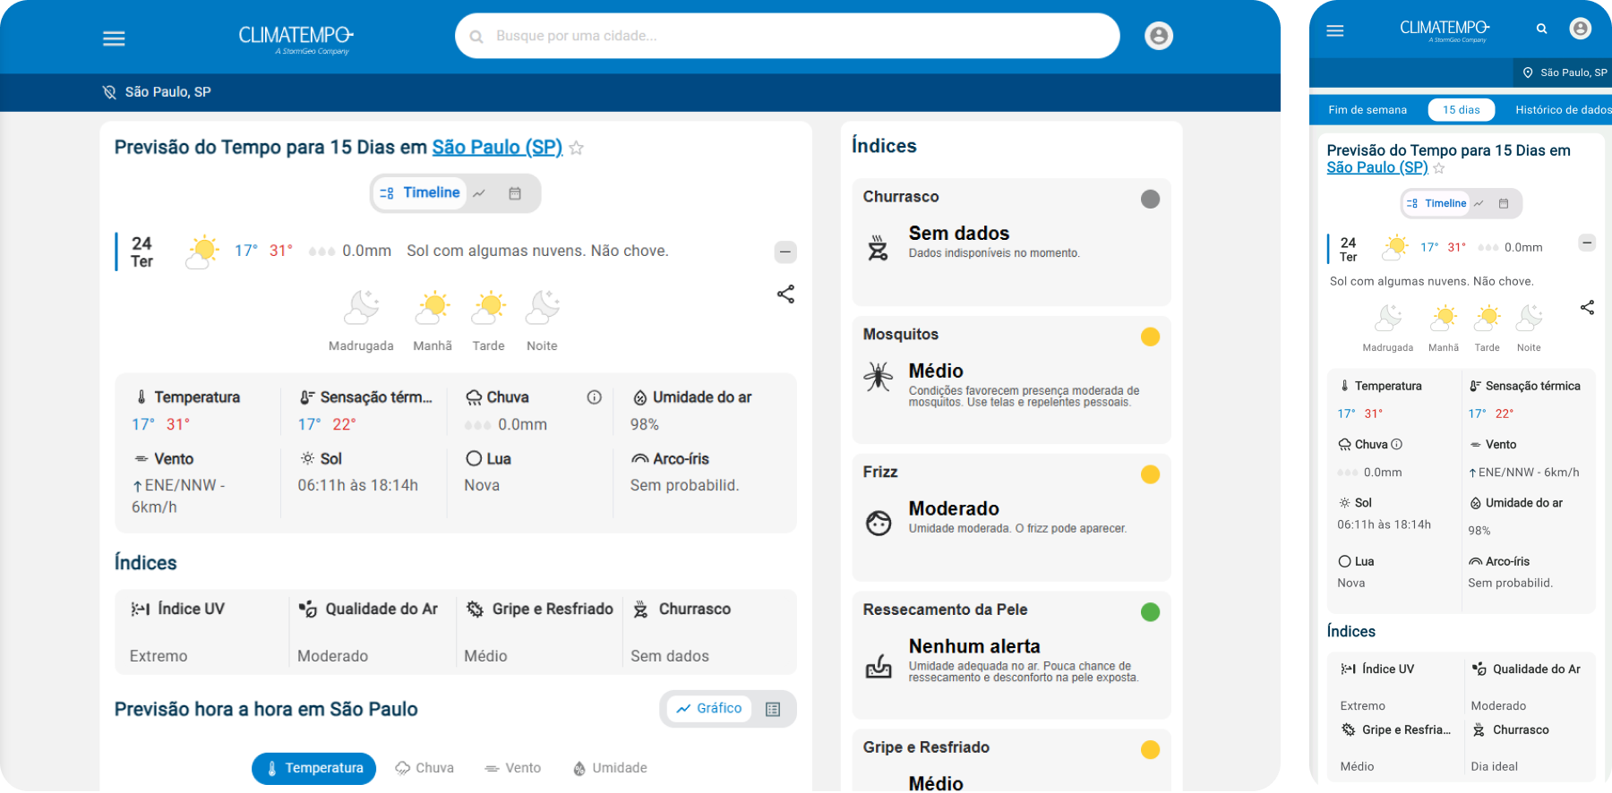The width and height of the screenshot is (1612, 793).
Task: Open the mobile hamburger menu
Action: 1334,30
